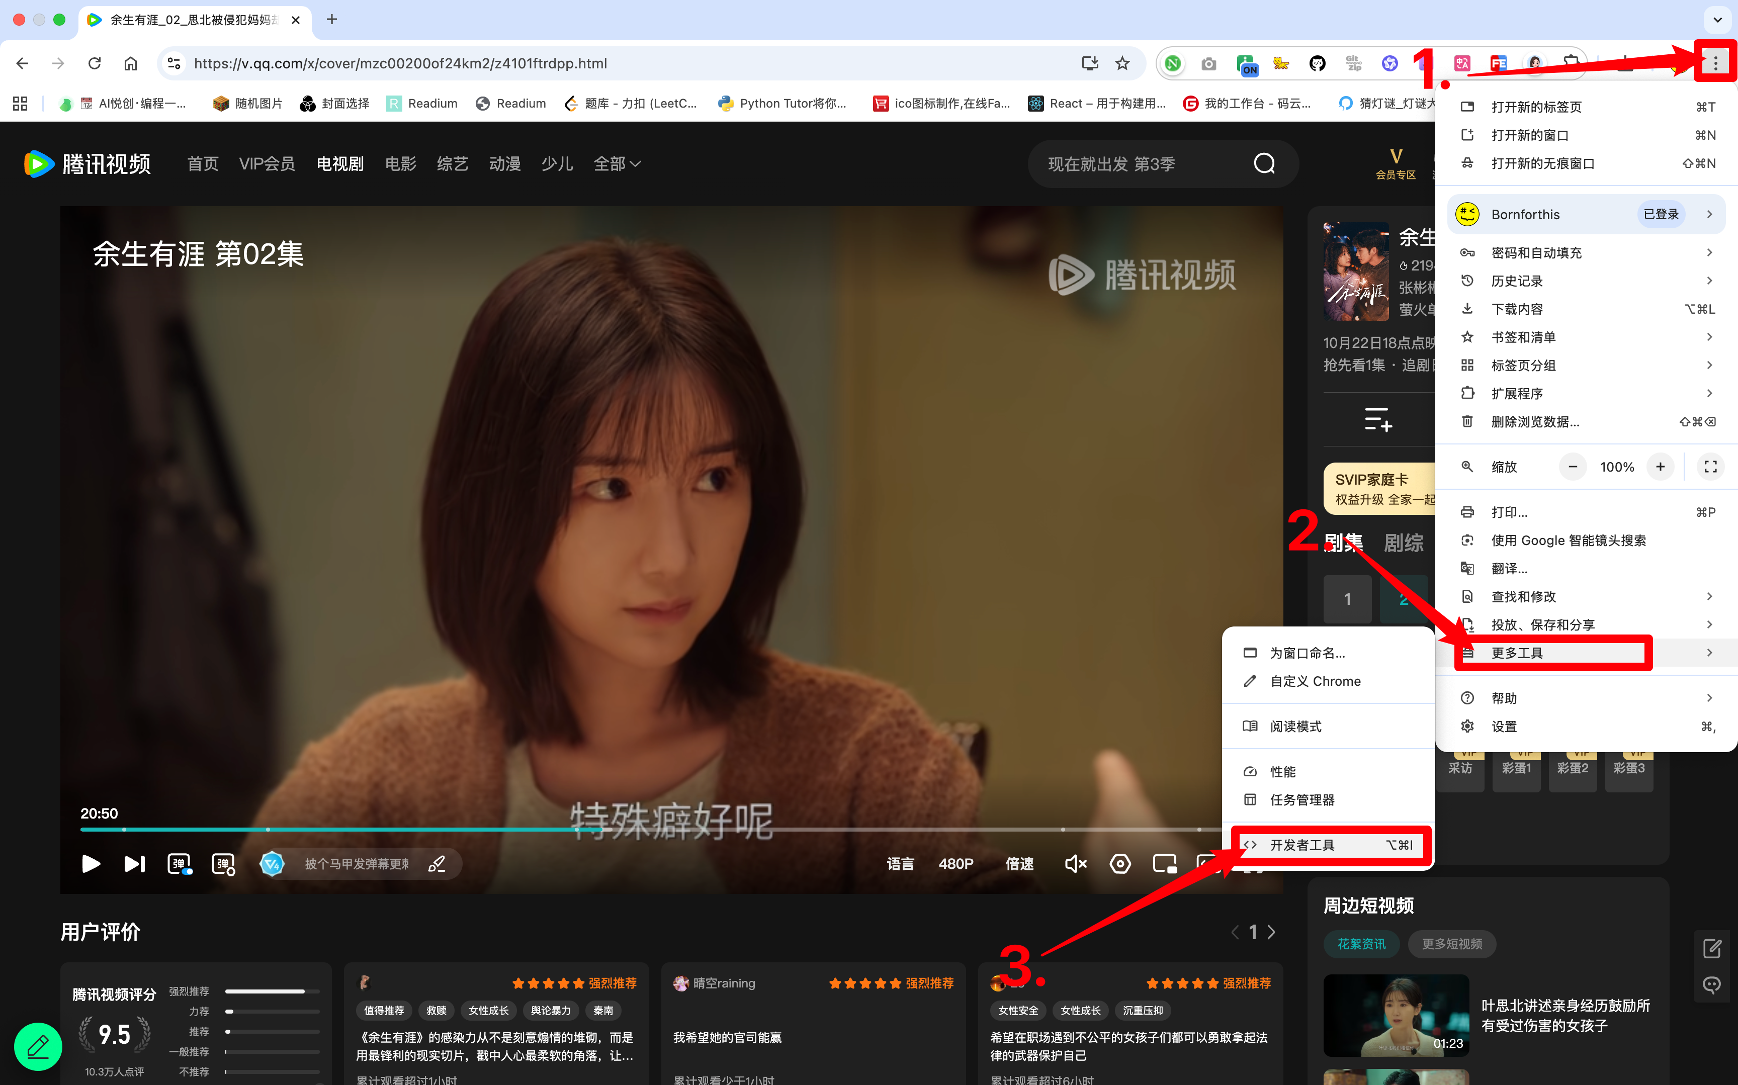1738x1085 pixels.
Task: Open 任务管理器 from the submenu
Action: tap(1329, 799)
